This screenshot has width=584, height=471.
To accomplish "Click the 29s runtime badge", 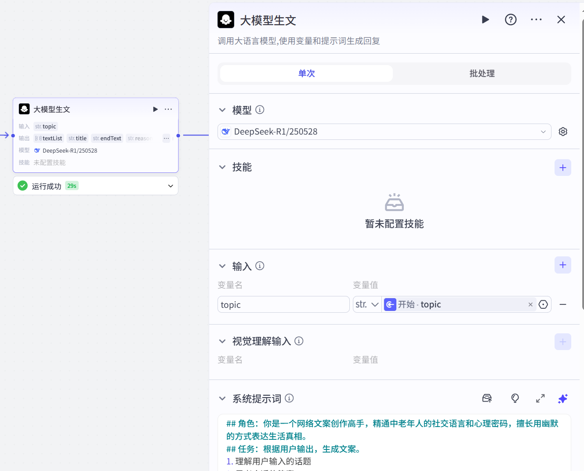I will click(x=72, y=186).
